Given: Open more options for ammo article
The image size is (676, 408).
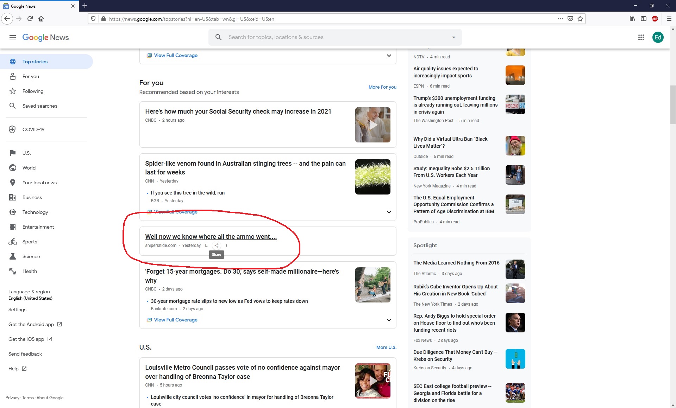Looking at the screenshot, I should click(226, 246).
